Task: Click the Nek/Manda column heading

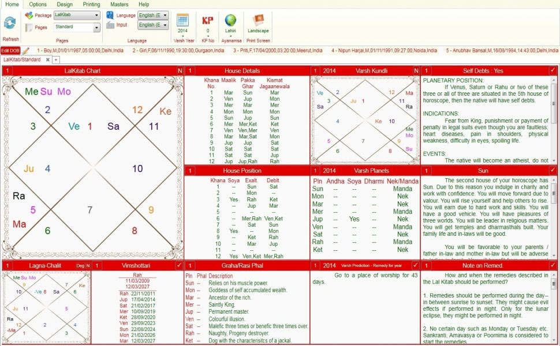Action: pyautogui.click(x=402, y=181)
